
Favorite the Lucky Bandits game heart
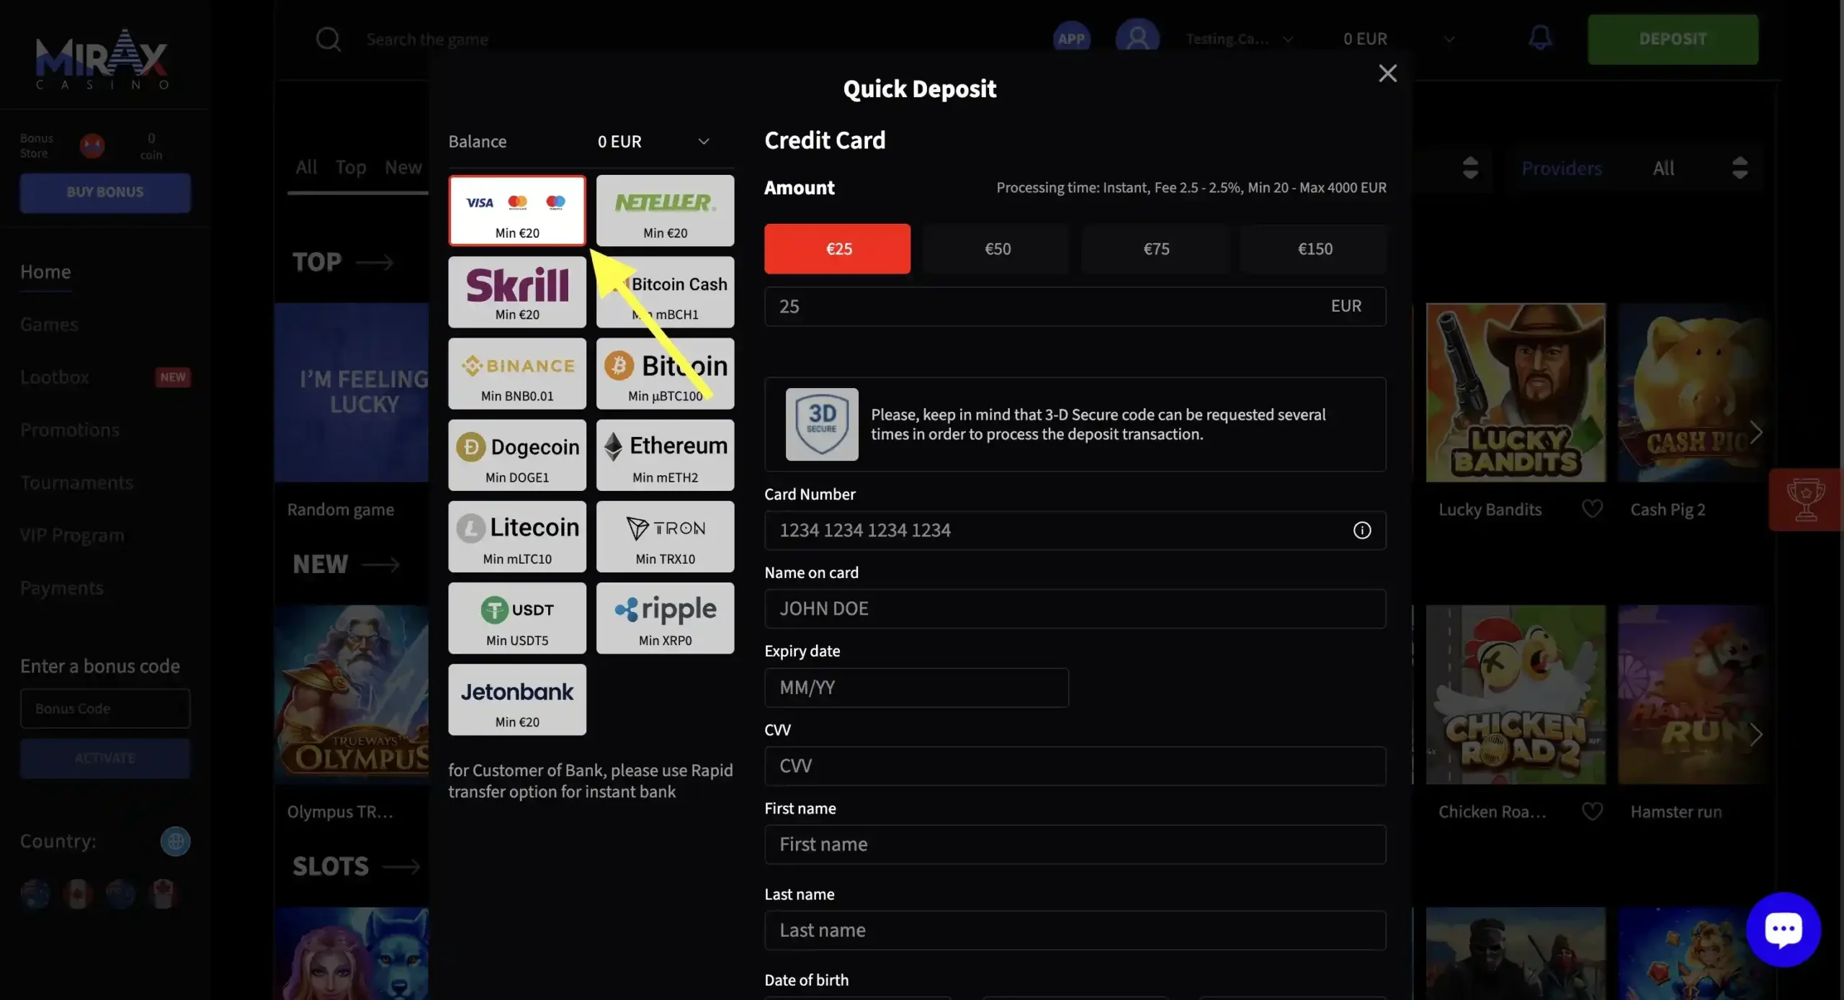1592,509
